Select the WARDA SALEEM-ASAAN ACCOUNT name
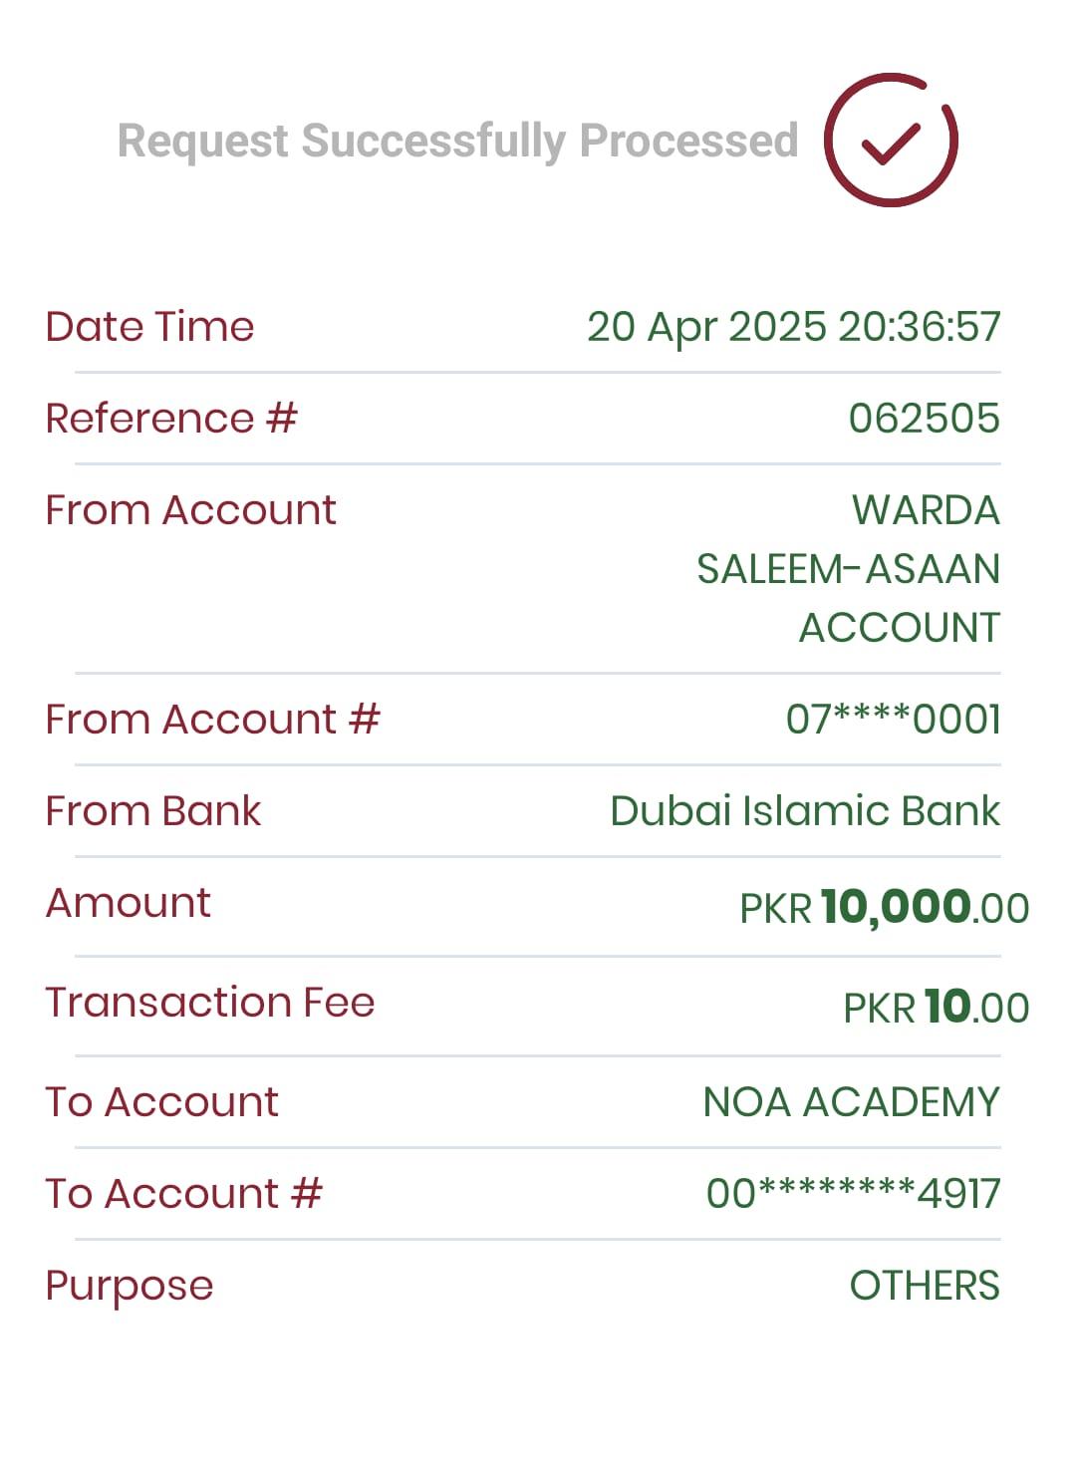The height and width of the screenshot is (1474, 1076). click(x=848, y=569)
